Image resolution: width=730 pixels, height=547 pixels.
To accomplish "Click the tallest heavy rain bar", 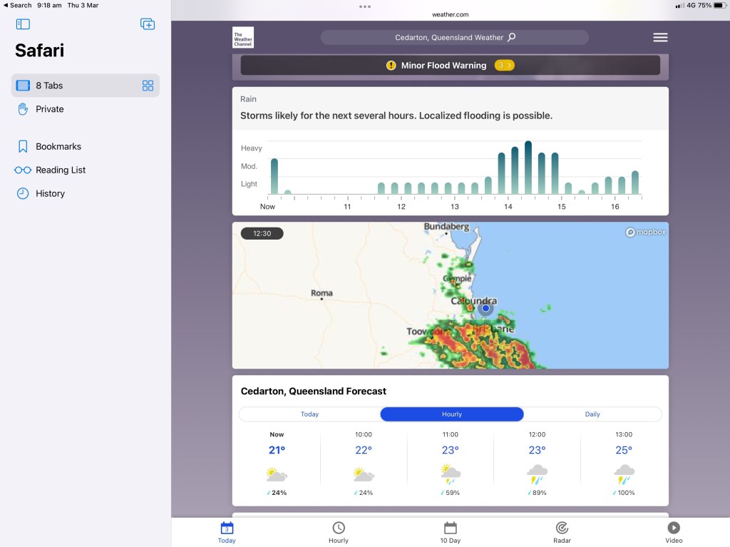I will (528, 168).
